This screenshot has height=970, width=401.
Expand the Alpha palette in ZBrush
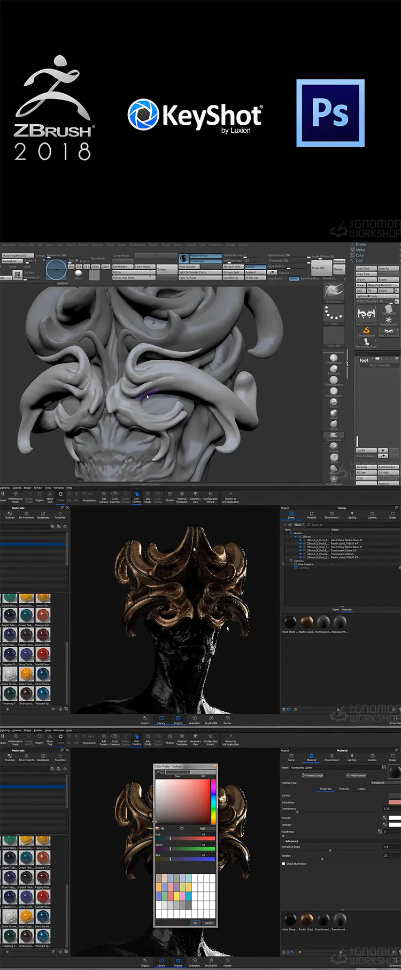[360, 249]
